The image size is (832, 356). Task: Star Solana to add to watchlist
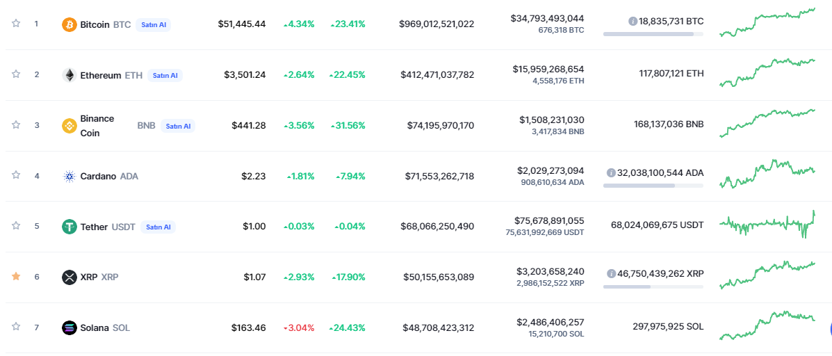(16, 327)
